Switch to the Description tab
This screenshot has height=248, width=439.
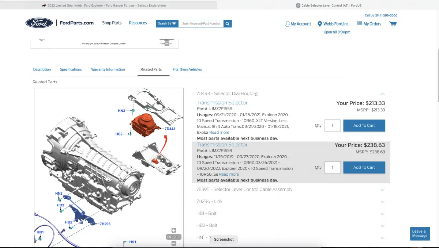42,69
